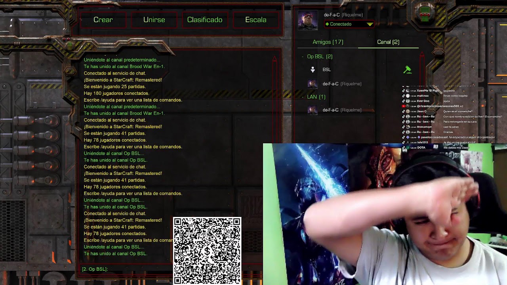Click the green gavel operator icon
The image size is (507, 285).
(x=407, y=70)
